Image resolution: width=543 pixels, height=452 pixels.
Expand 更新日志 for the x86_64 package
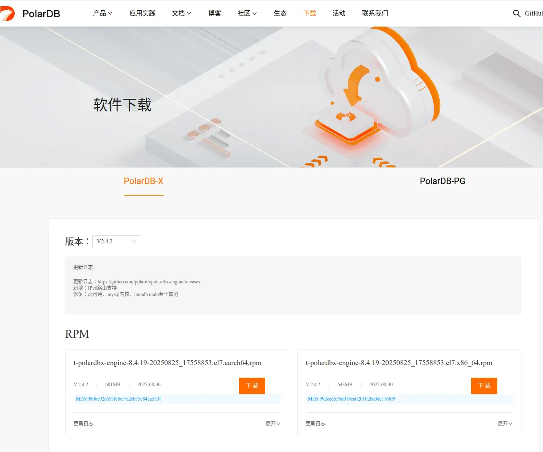[505, 424]
